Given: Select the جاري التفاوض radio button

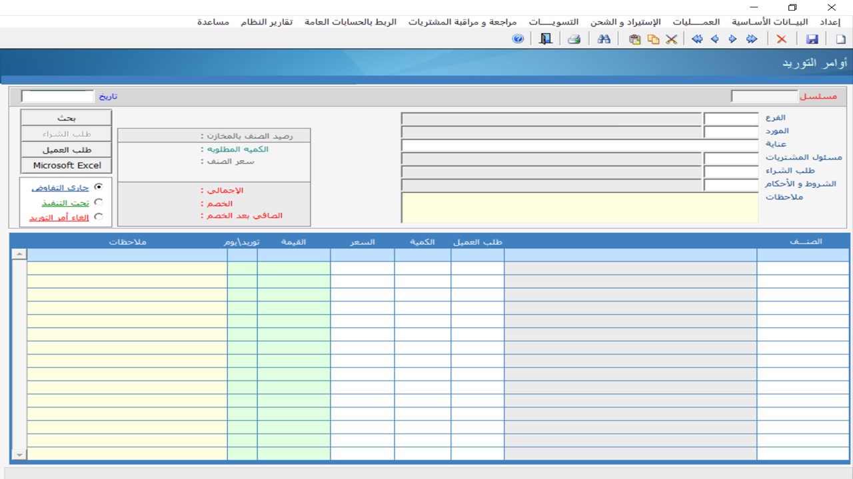Looking at the screenshot, I should [99, 188].
